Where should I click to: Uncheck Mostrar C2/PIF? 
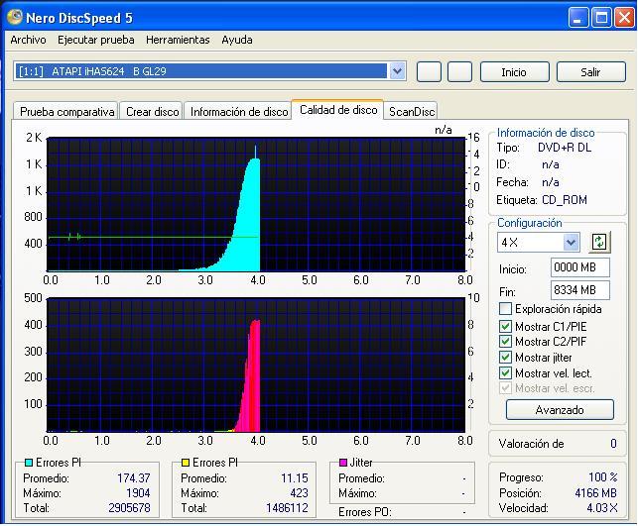pyautogui.click(x=506, y=342)
